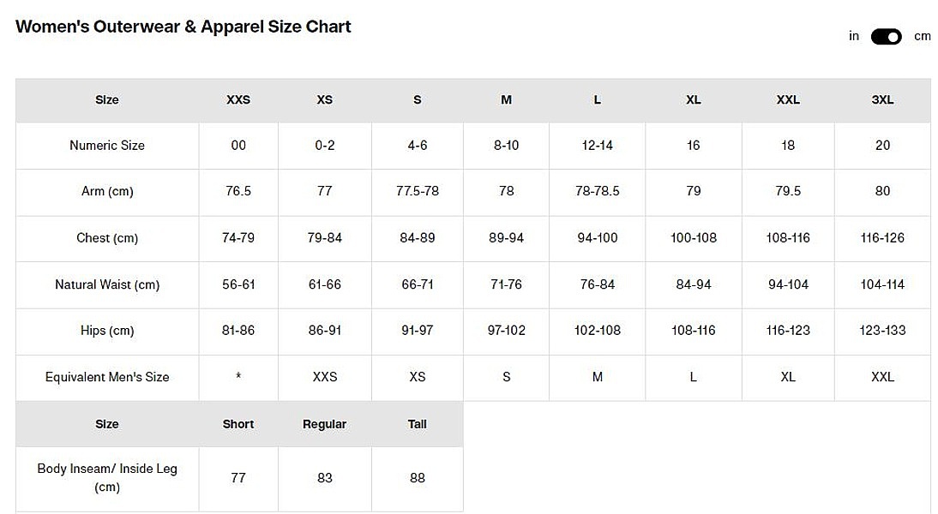The height and width of the screenshot is (514, 938).
Task: Click the Numeric Size row label
Action: (x=107, y=146)
